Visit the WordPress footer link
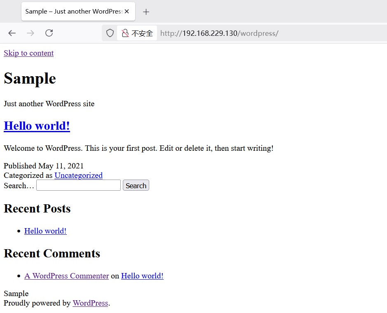 90,303
